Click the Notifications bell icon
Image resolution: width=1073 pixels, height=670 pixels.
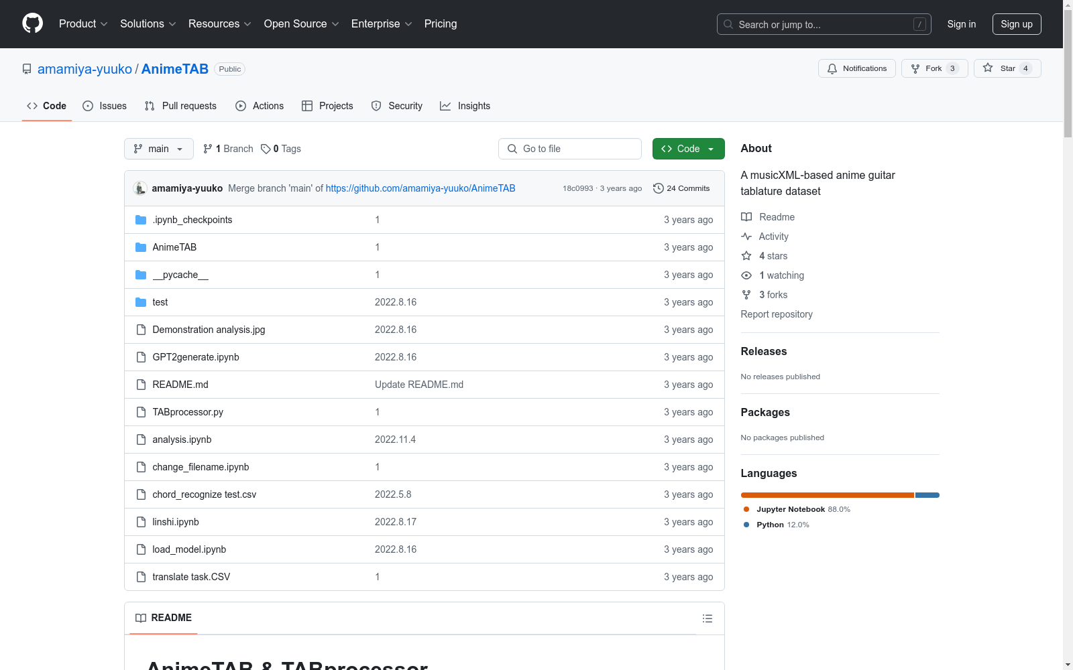pos(832,68)
